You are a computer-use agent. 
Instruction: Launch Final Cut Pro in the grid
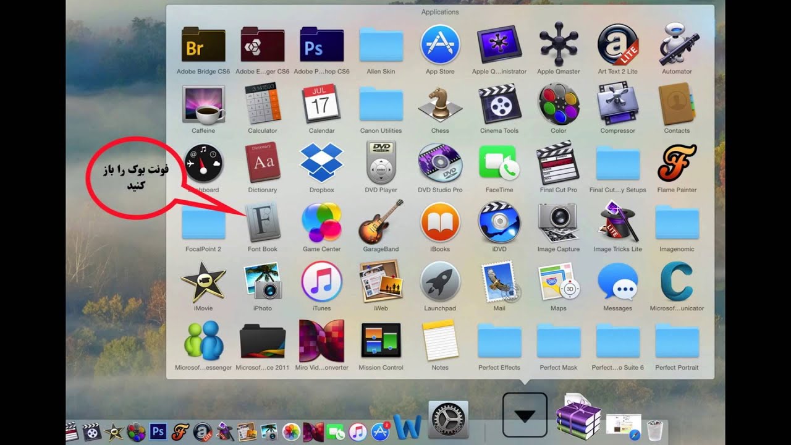pyautogui.click(x=559, y=163)
